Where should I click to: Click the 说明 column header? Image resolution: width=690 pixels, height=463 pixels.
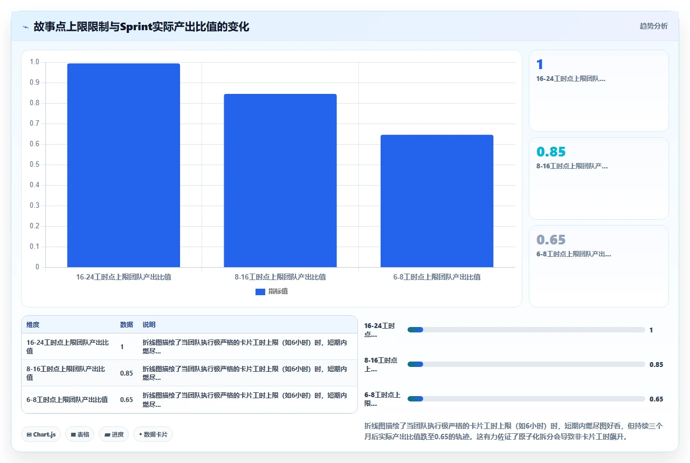pyautogui.click(x=149, y=325)
